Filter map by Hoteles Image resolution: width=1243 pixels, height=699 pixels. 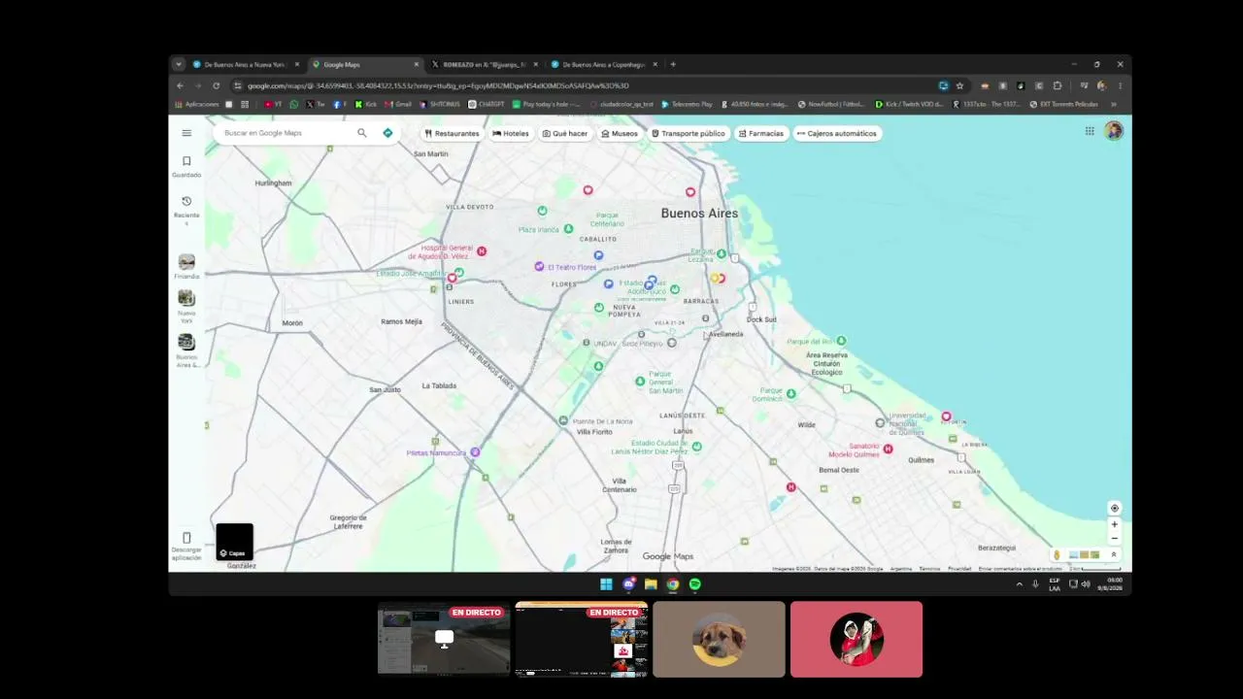click(511, 133)
